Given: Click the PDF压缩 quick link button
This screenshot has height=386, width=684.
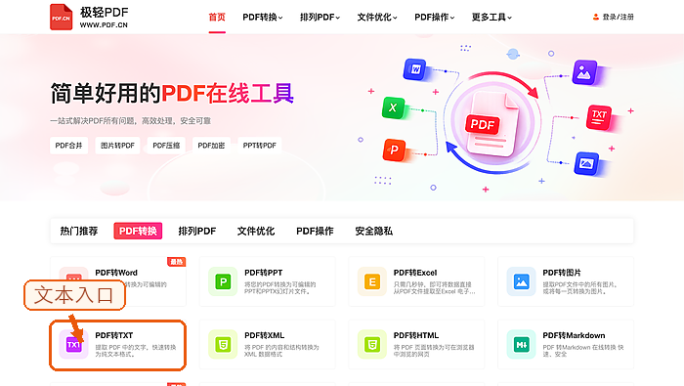Looking at the screenshot, I should pos(166,146).
